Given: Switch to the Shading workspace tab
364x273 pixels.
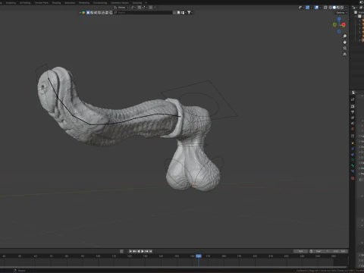Looking at the screenshot, I should pos(56,2).
